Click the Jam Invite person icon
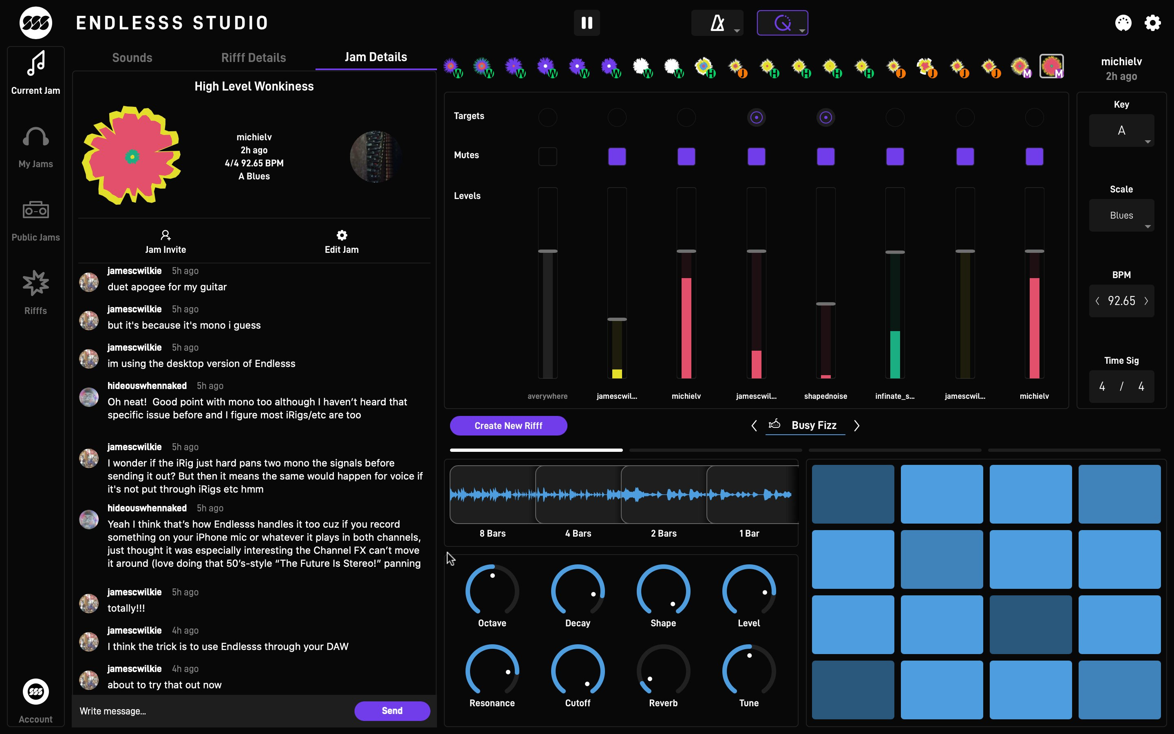This screenshot has width=1174, height=734. tap(166, 235)
